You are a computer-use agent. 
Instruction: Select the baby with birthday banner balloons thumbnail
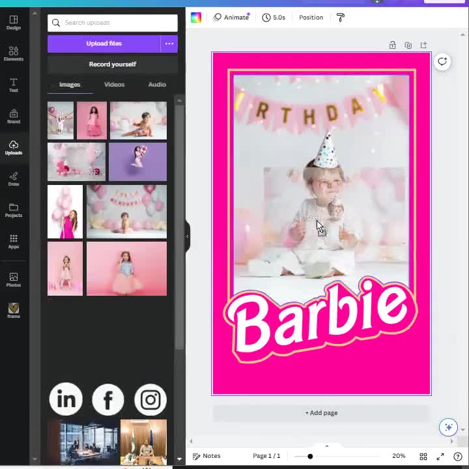pos(126,212)
